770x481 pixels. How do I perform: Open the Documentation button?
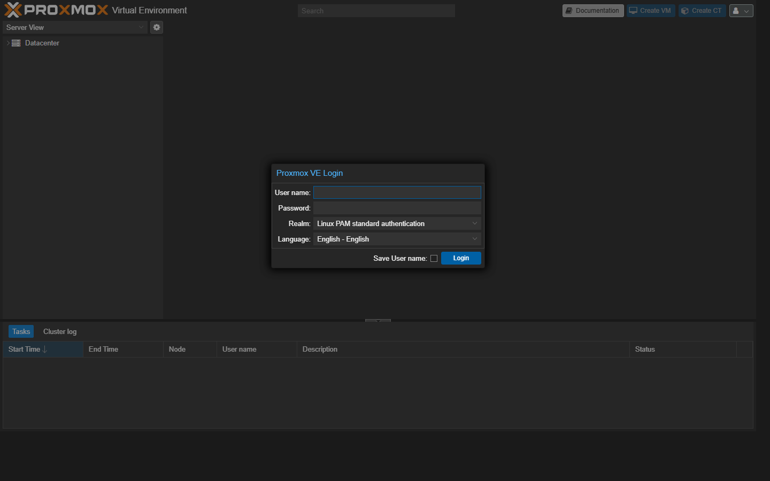593,11
